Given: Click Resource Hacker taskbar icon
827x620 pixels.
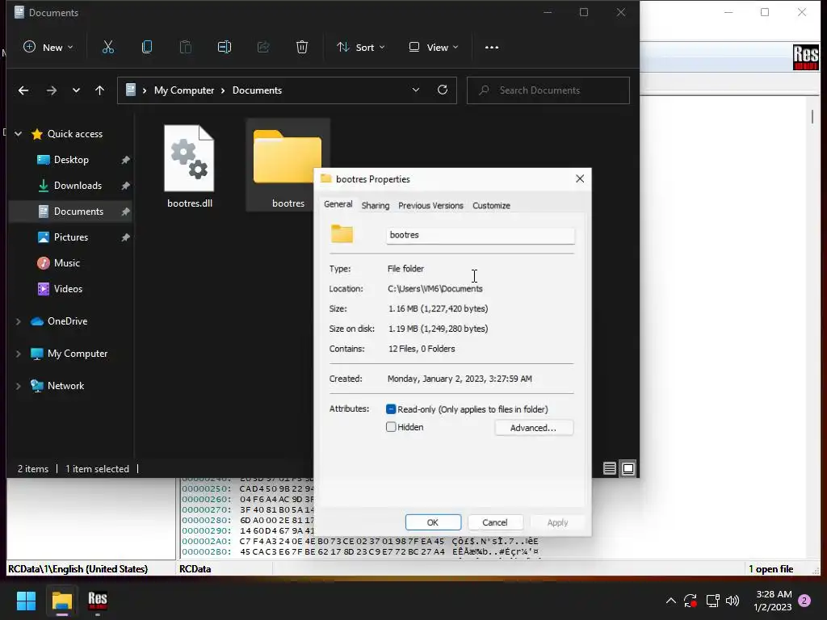Looking at the screenshot, I should pos(98,600).
